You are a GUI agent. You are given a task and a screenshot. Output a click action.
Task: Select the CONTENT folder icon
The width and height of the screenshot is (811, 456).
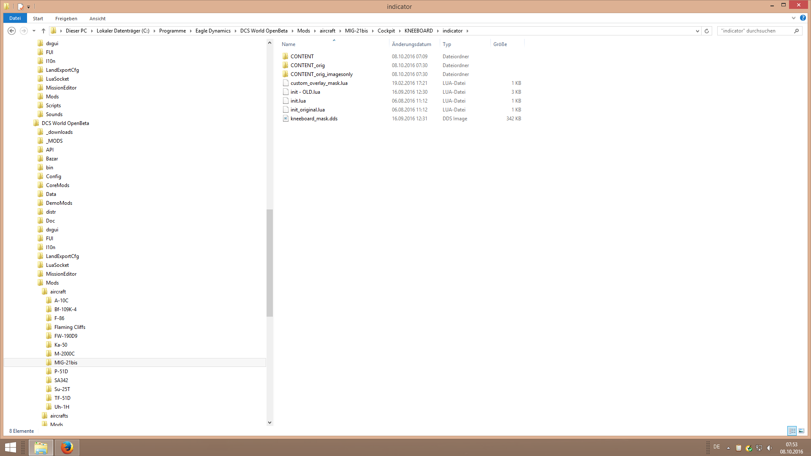coord(286,56)
